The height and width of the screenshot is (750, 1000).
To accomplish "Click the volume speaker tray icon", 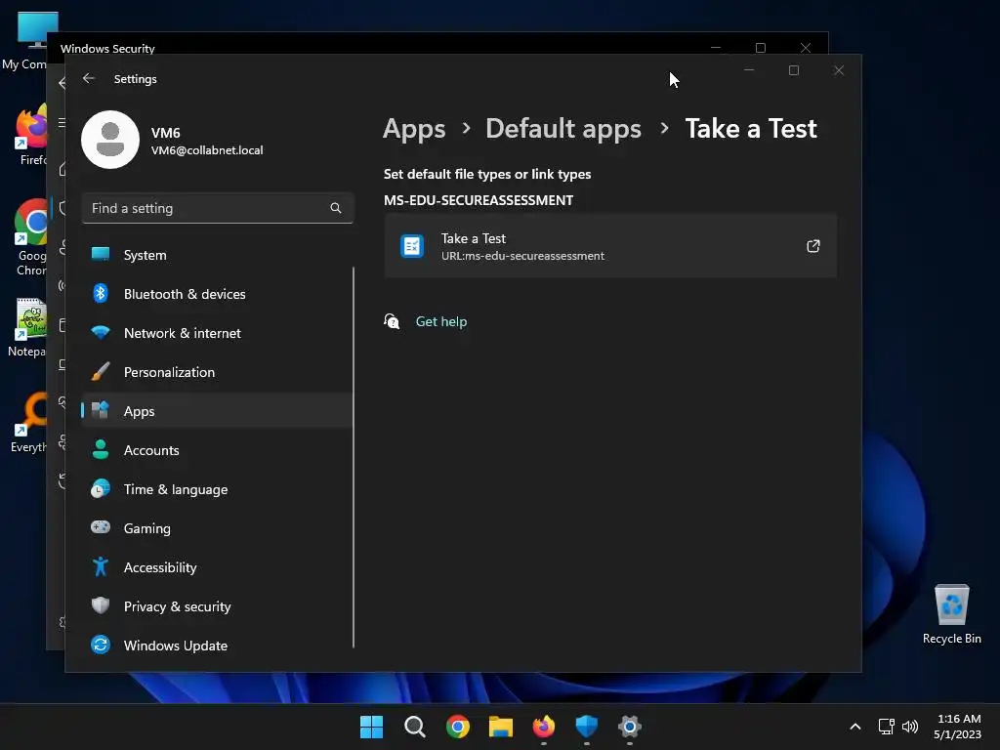I will (910, 727).
